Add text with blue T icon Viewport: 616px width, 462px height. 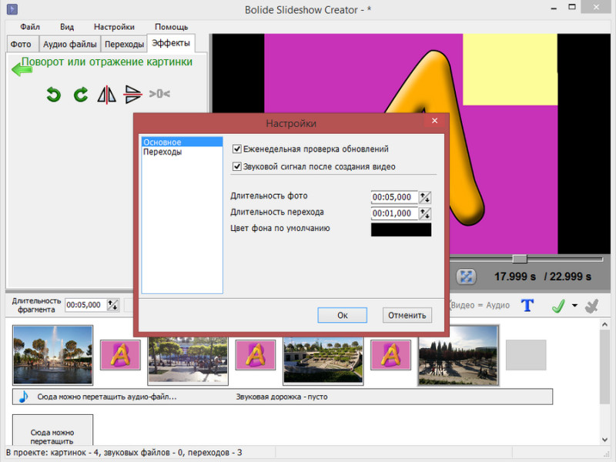527,305
